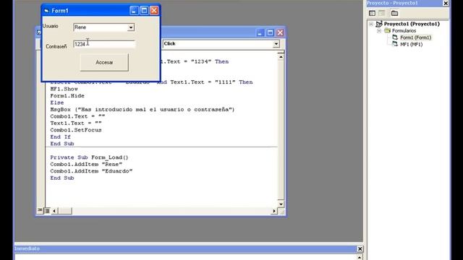The height and width of the screenshot is (260, 463).
Task: Click the Form1.Hide code line
Action: 67,96
